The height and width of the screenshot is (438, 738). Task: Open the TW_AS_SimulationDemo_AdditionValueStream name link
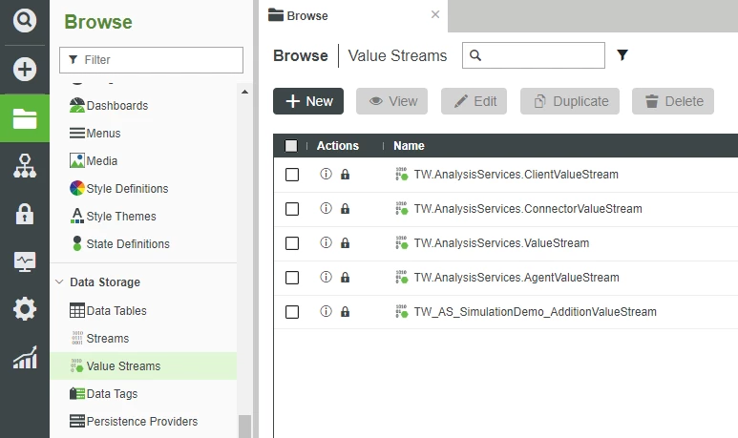[536, 312]
